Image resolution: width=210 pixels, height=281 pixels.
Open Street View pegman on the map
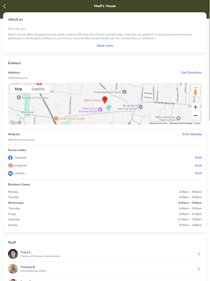195,92
